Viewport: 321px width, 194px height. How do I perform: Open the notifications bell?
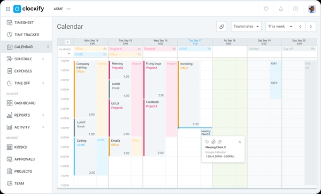(281, 9)
